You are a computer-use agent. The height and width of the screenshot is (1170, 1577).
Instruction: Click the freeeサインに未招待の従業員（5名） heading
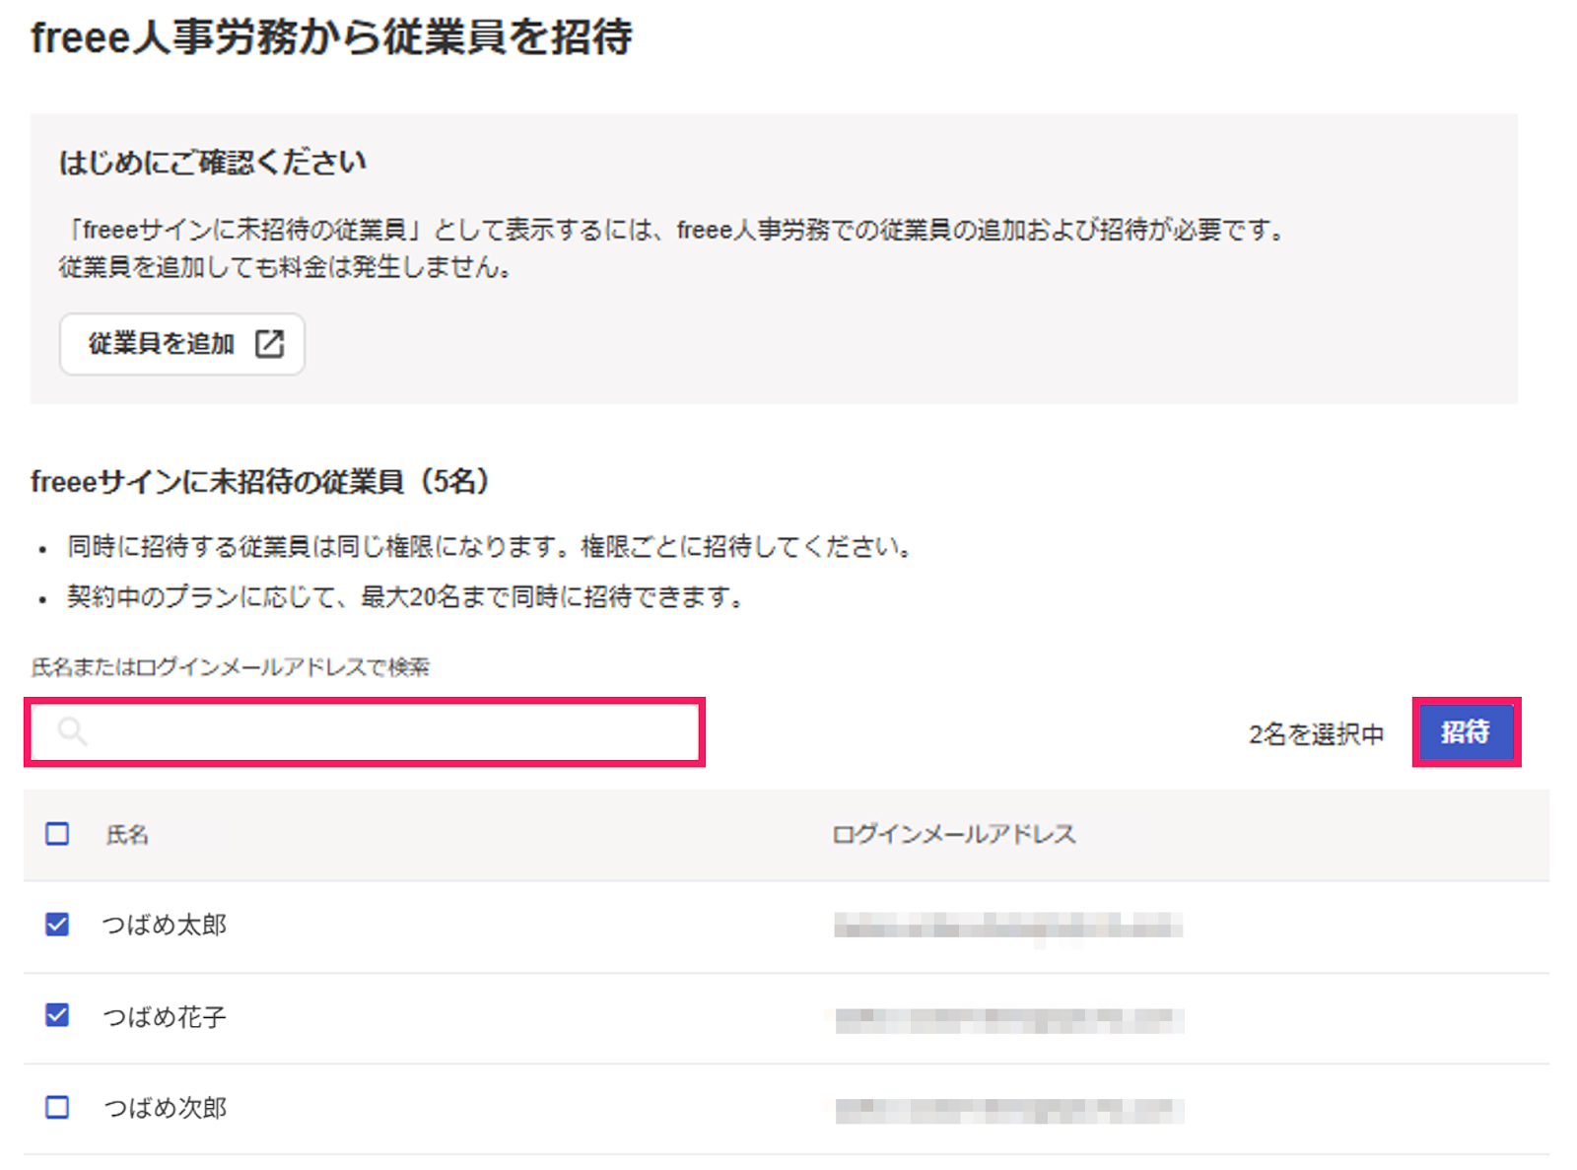coord(259,481)
